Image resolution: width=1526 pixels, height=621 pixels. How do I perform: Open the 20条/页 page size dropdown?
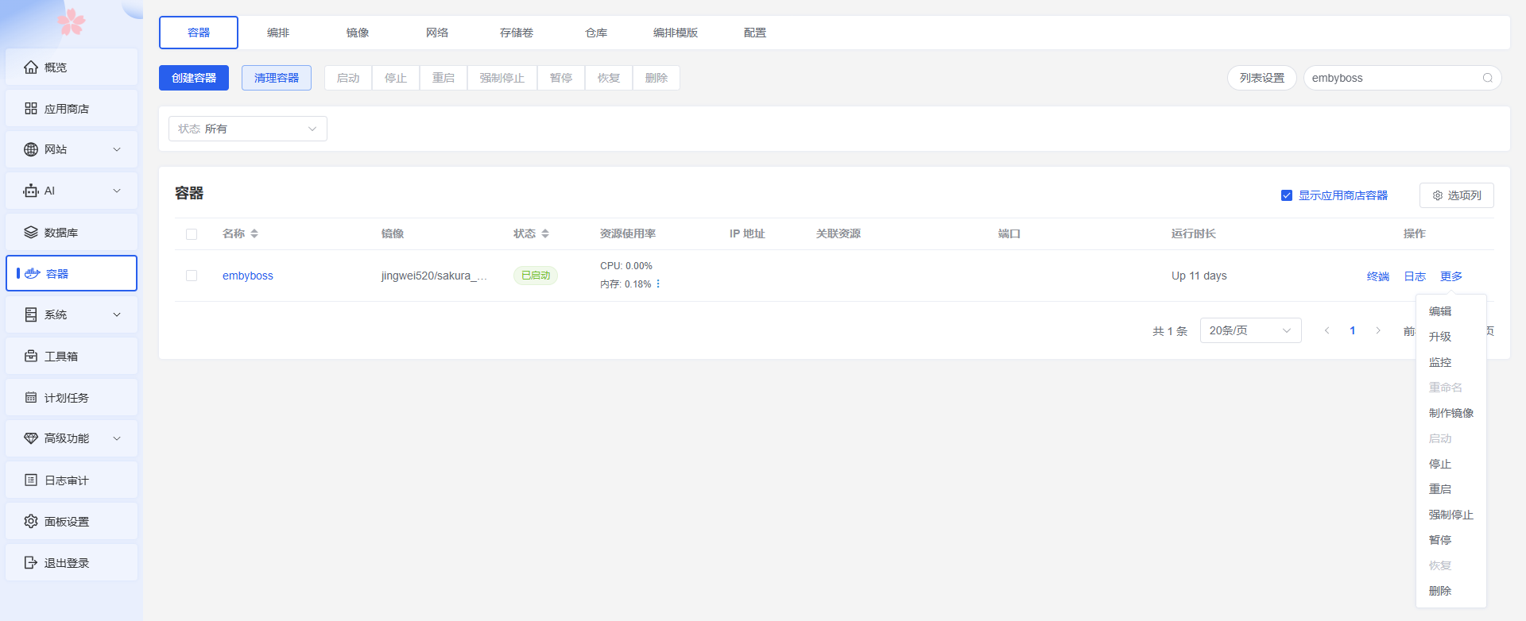point(1249,330)
